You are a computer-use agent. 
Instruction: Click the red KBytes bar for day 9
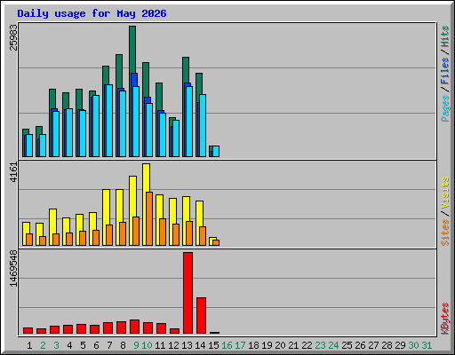pos(134,327)
